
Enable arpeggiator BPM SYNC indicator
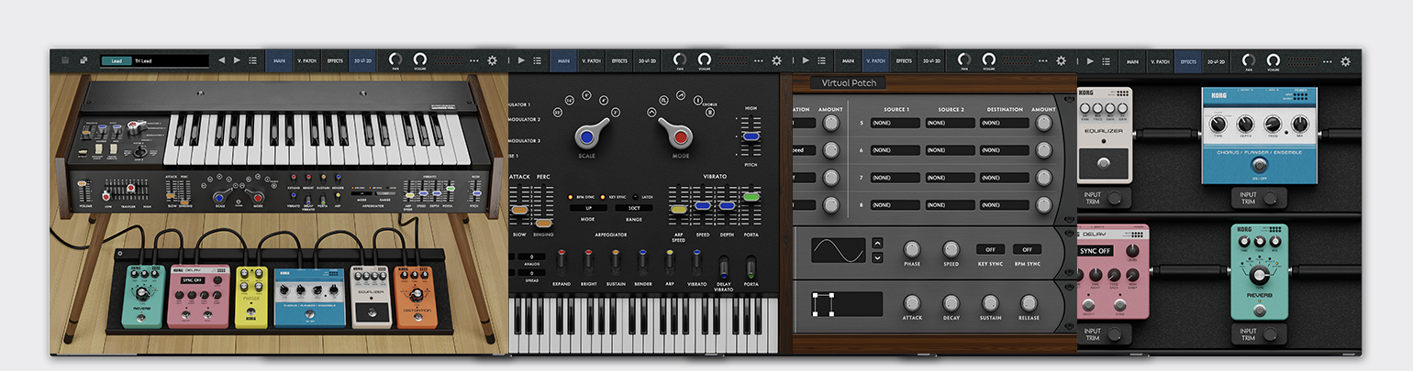(570, 196)
